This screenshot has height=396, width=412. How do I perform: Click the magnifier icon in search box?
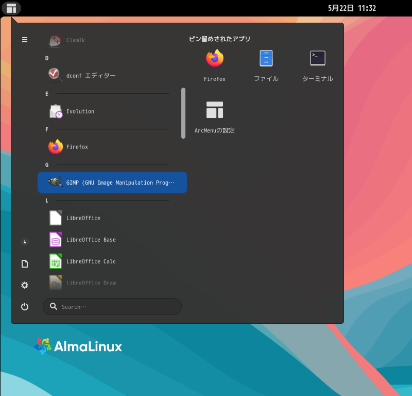tap(54, 306)
